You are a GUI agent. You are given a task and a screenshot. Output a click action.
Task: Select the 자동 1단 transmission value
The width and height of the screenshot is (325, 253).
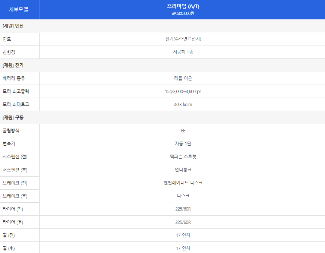(183, 143)
